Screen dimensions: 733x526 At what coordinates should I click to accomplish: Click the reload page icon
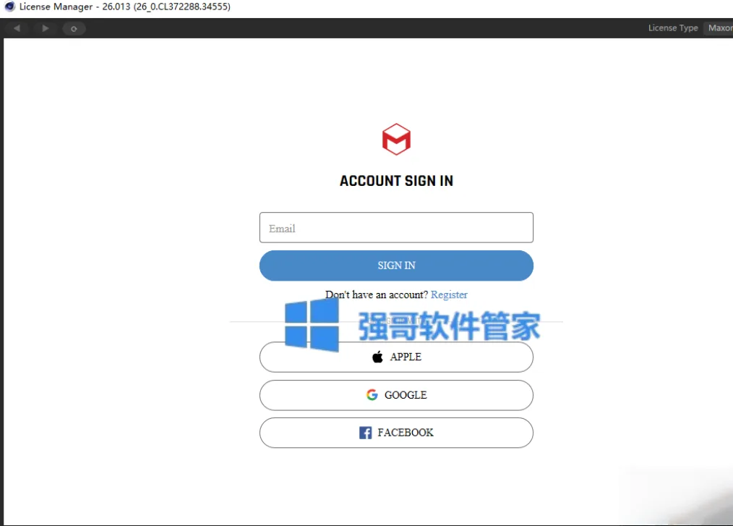coord(74,28)
